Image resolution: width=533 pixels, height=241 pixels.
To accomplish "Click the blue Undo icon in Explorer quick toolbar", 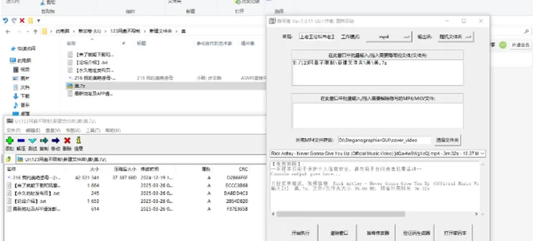I will pos(5,21).
